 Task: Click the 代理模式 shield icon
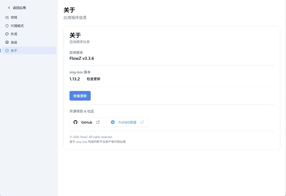7,26
